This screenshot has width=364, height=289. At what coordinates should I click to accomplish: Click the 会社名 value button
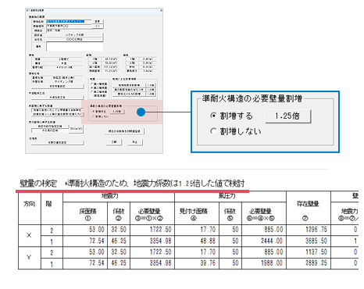(x=75, y=39)
